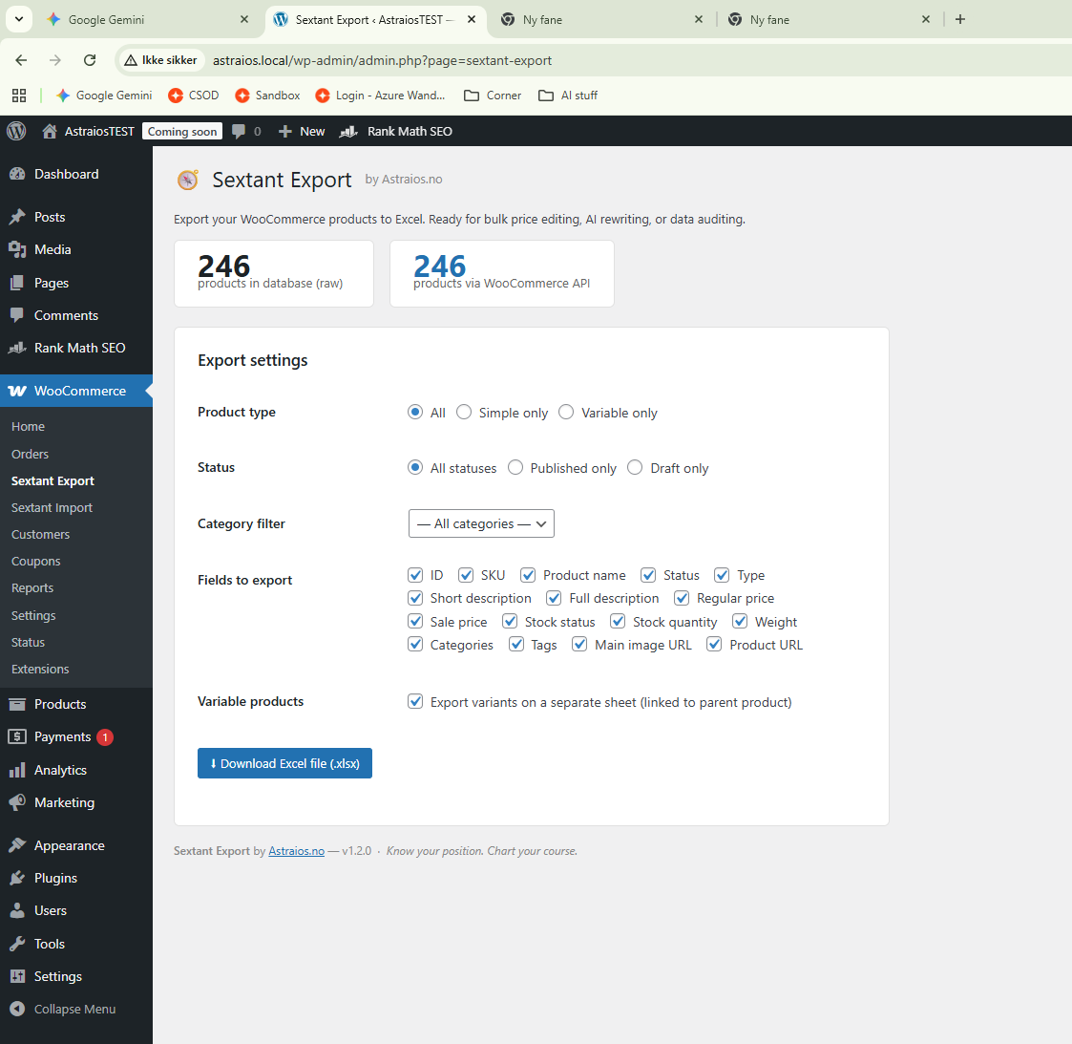Select the Published only status radio
This screenshot has height=1044, width=1072.
[x=515, y=467]
